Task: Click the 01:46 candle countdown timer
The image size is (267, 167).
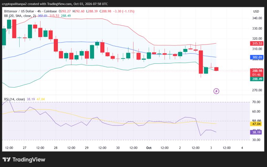Action: (x=257, y=75)
